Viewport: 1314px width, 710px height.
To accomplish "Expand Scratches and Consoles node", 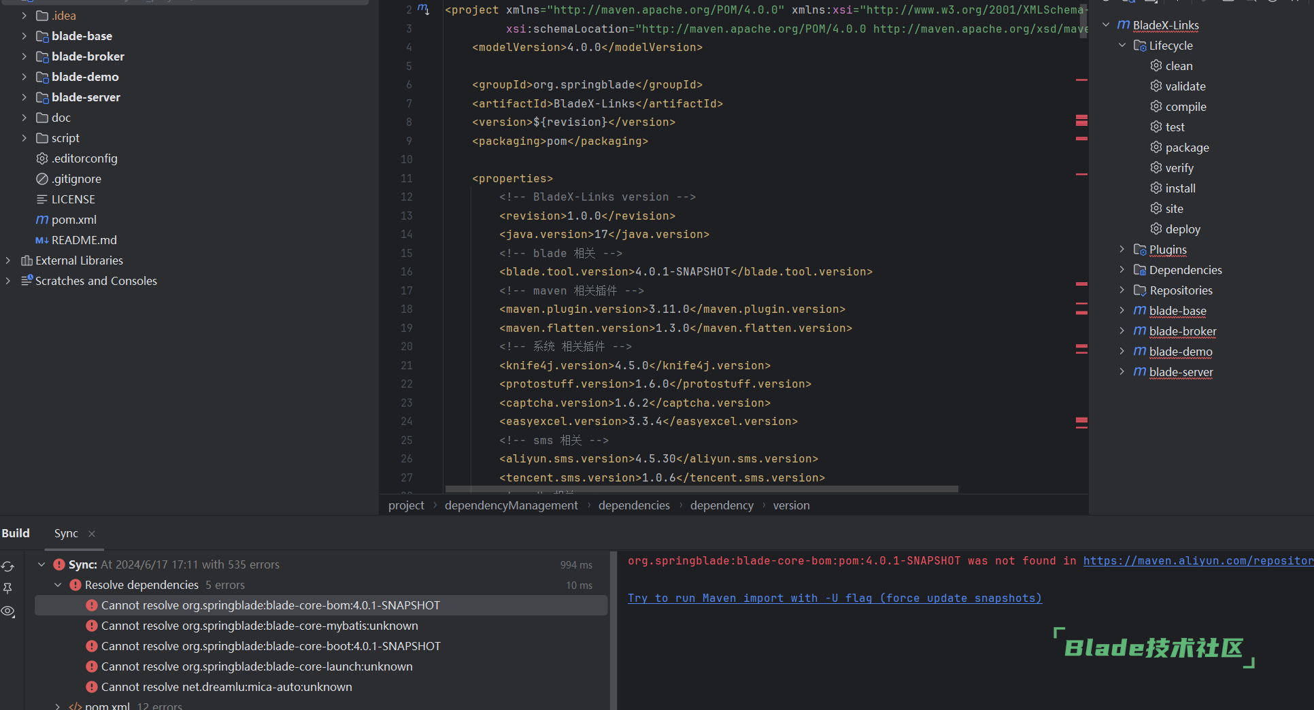I will pos(7,281).
